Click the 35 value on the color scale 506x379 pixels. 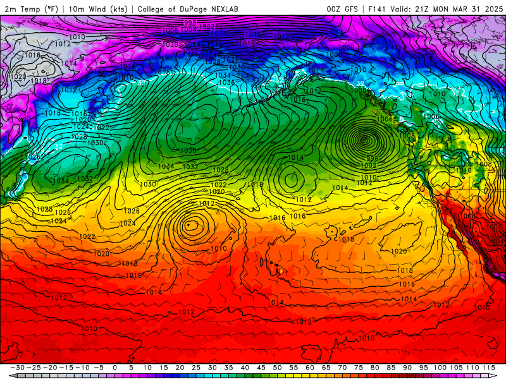point(228,368)
